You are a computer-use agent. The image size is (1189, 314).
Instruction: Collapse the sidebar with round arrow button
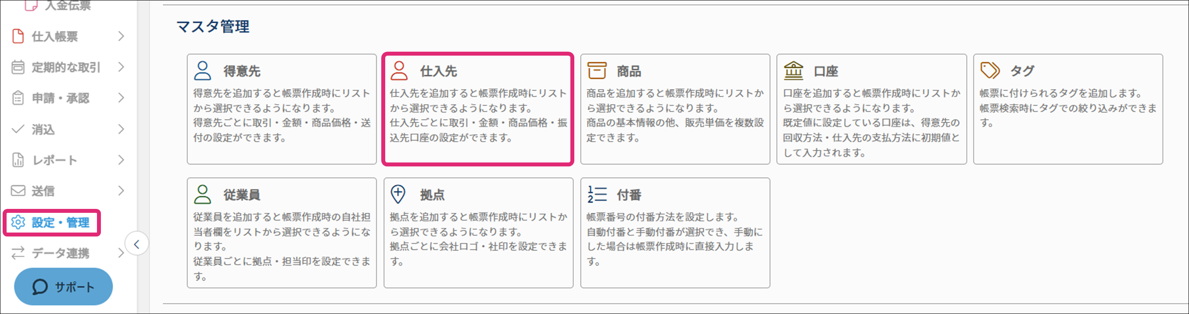click(136, 244)
